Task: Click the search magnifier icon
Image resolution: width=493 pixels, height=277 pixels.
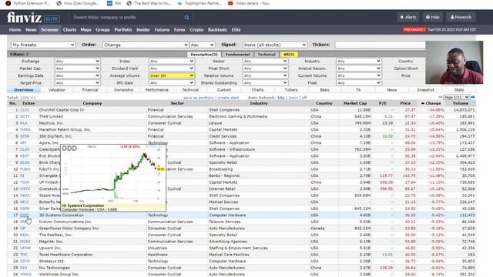Action: [186, 18]
